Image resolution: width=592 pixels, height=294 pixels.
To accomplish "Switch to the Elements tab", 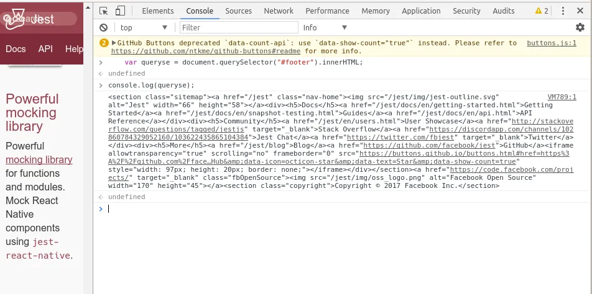I will point(158,11).
